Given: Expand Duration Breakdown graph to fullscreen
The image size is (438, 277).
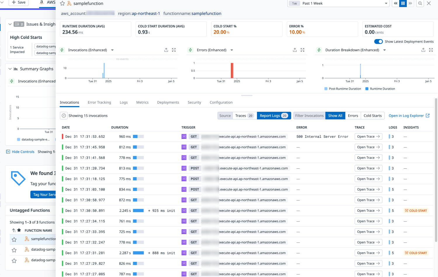Looking at the screenshot, I should coord(431,50).
